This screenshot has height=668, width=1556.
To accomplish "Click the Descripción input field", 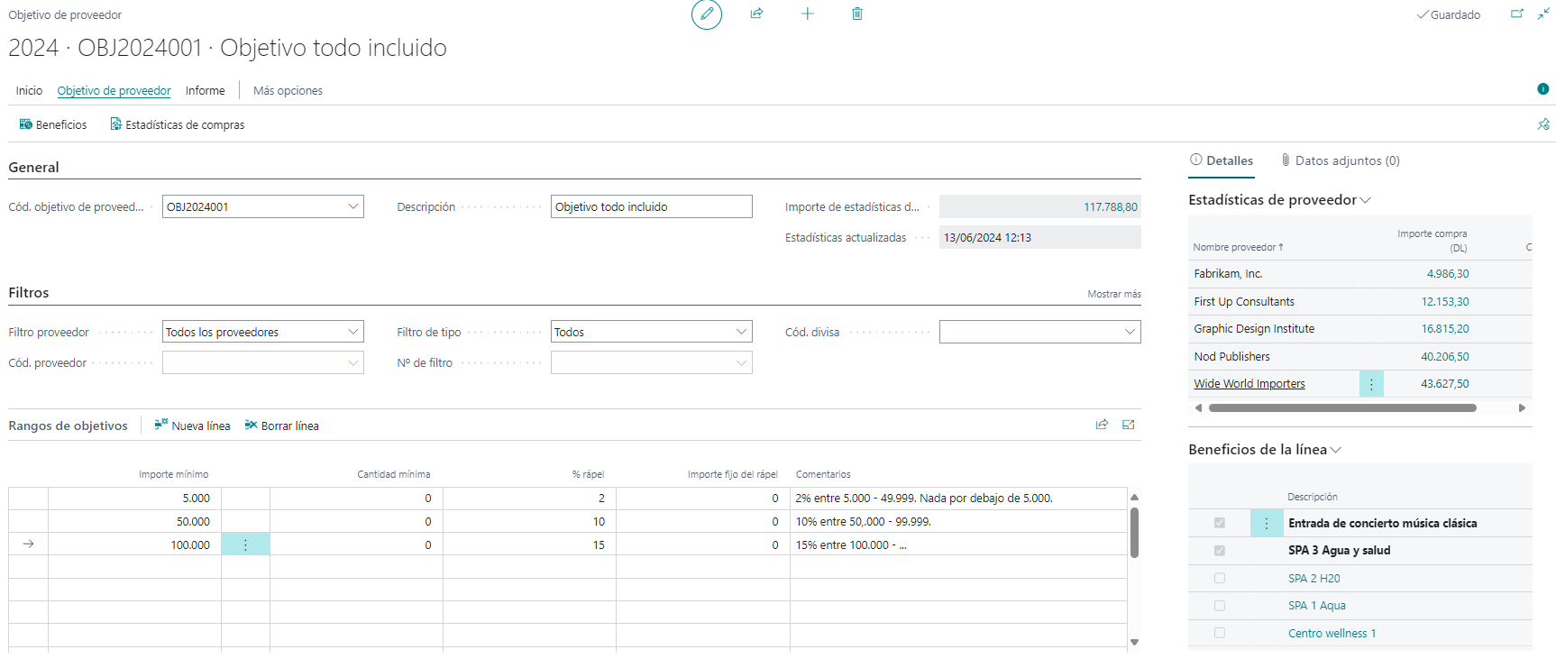I will coord(652,206).
